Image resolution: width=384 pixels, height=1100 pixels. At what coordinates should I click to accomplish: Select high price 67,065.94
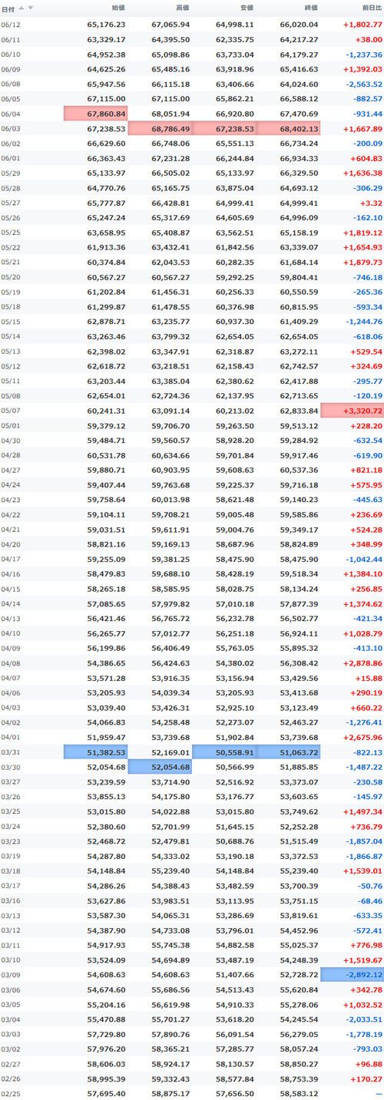170,25
